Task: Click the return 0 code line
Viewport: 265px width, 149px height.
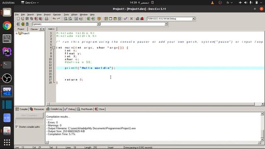Action: tap(74, 80)
